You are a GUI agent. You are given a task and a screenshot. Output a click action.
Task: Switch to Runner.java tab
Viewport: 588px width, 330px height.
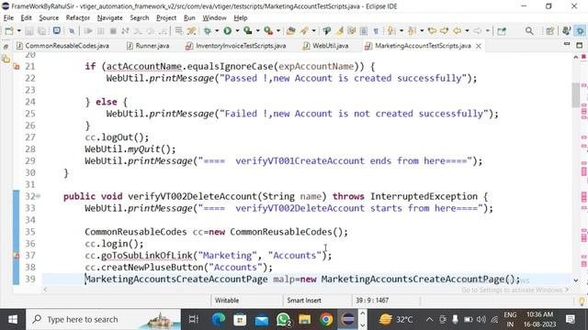[x=148, y=46]
